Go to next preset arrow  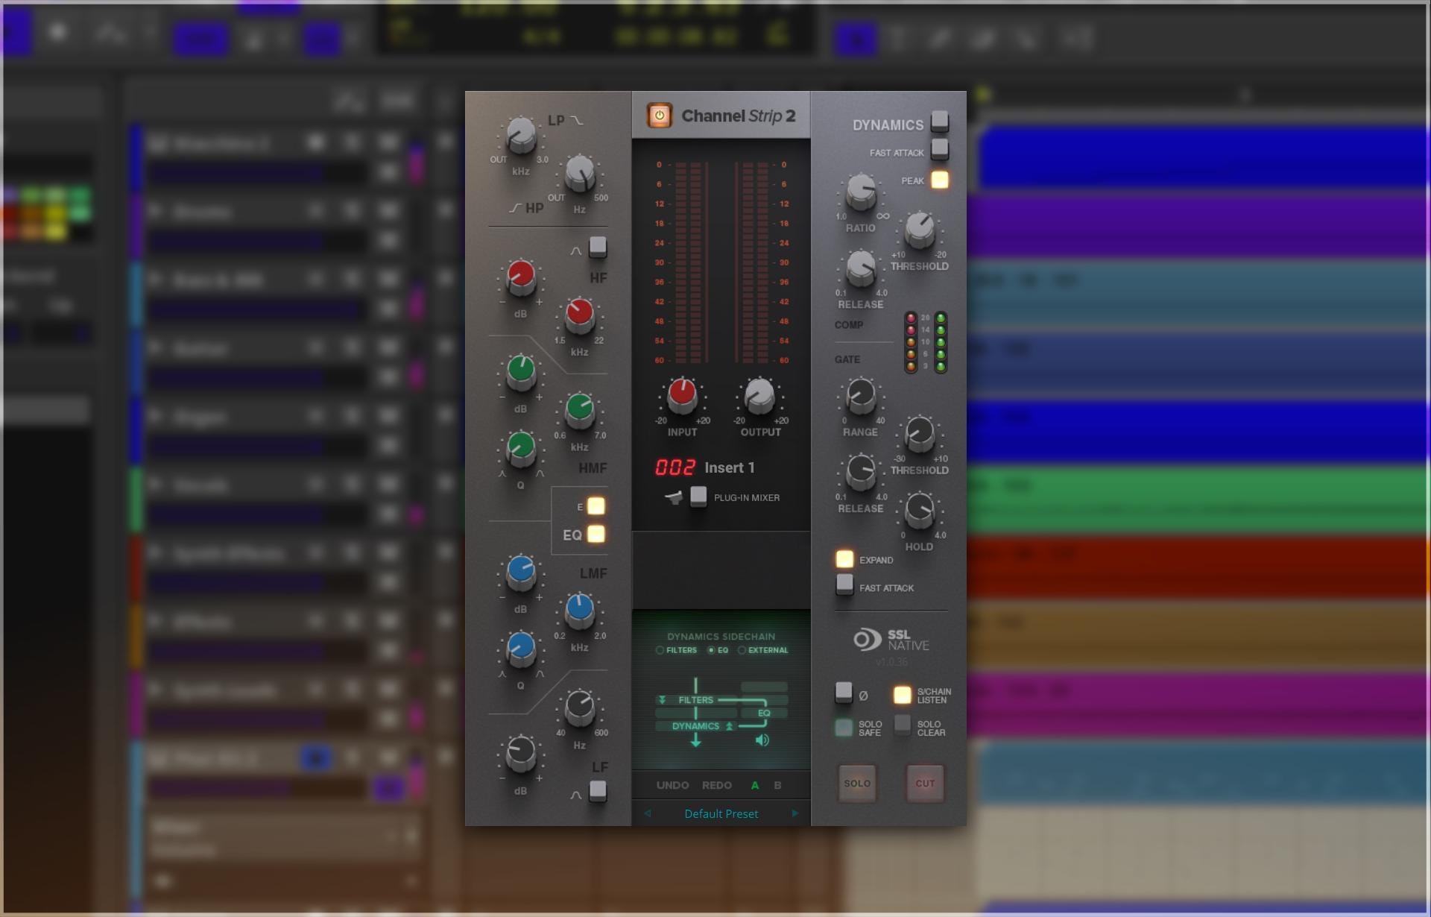(x=795, y=813)
